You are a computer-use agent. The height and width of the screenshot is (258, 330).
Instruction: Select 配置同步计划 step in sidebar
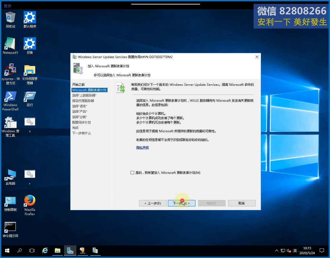82,122
